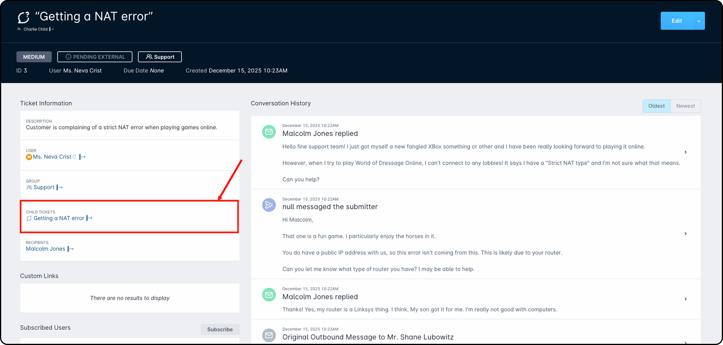Click the open arrow icon after the child ticket

pyautogui.click(x=89, y=218)
